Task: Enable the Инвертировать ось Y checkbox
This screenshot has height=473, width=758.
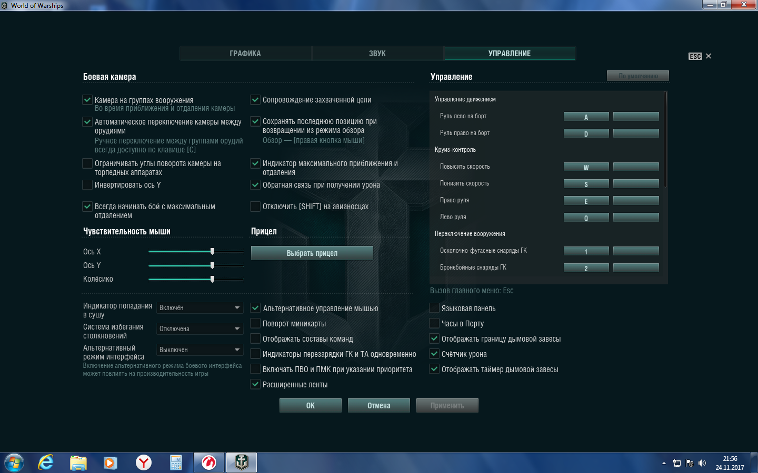Action: click(87, 185)
